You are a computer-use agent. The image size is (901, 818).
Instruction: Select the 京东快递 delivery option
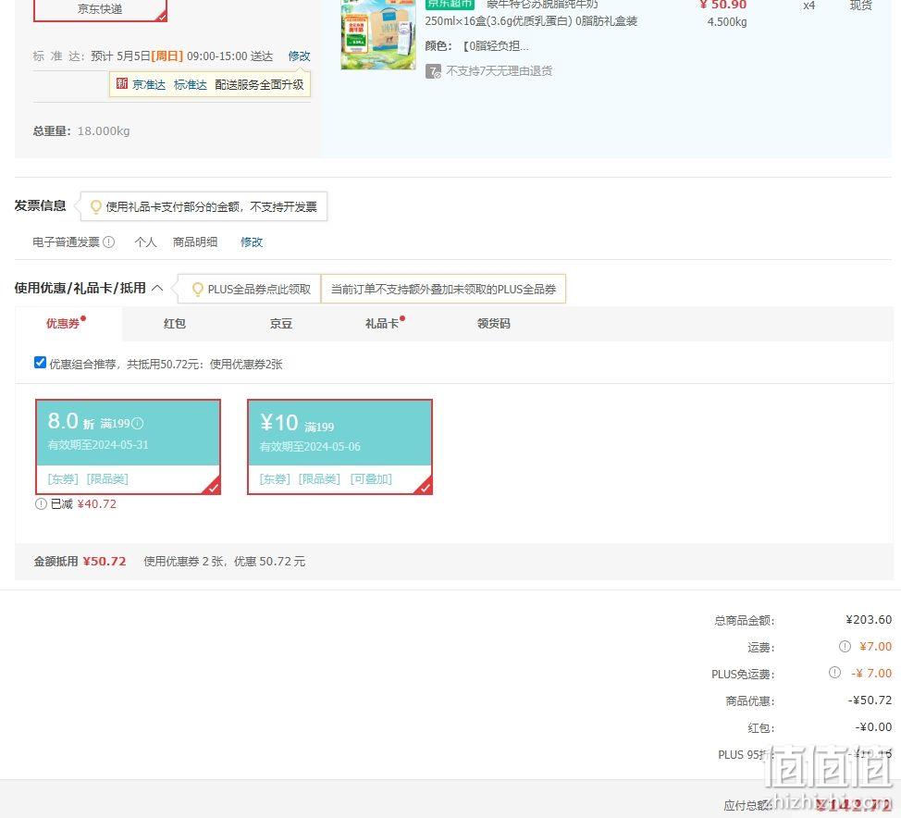100,10
